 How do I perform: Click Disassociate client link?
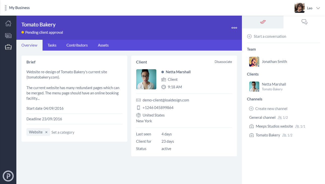click(x=223, y=62)
